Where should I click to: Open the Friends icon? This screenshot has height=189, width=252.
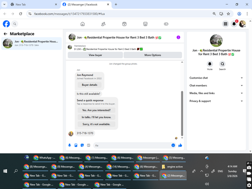[x=103, y=24]
